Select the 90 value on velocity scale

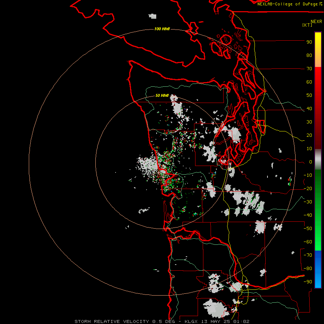(309, 42)
